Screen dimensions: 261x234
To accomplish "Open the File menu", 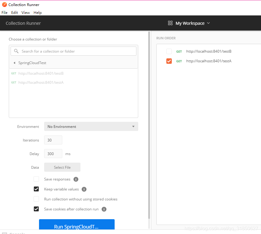I will (5, 13).
